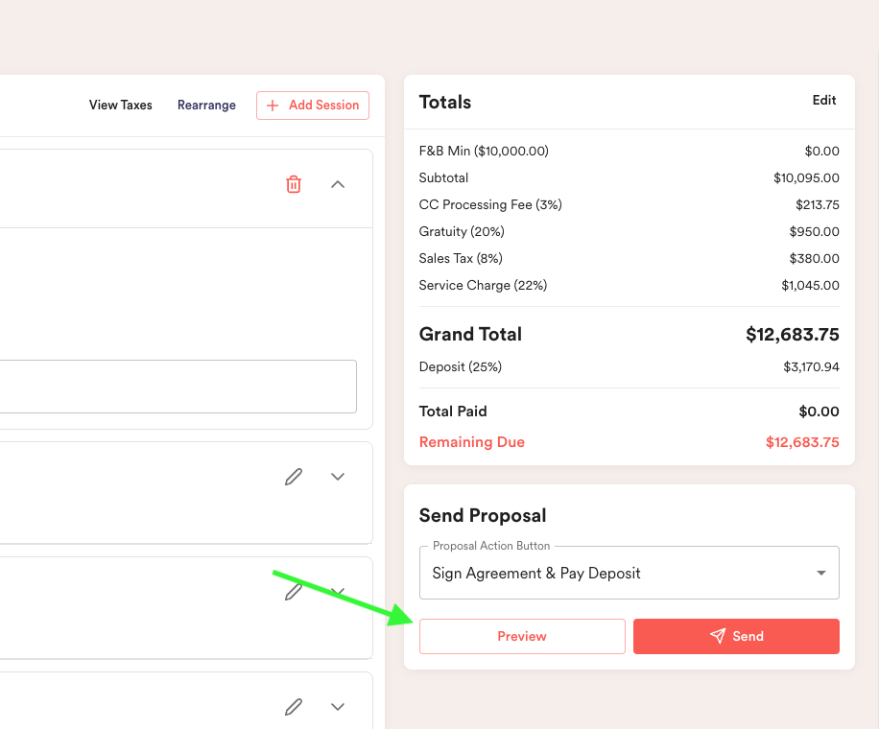Edit fourth session using pencil icon

pyautogui.click(x=294, y=707)
